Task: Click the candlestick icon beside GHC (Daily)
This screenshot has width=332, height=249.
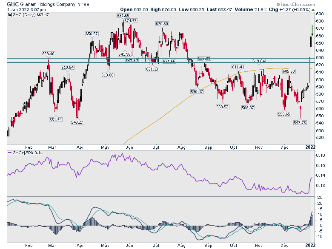Action: pyautogui.click(x=10, y=15)
